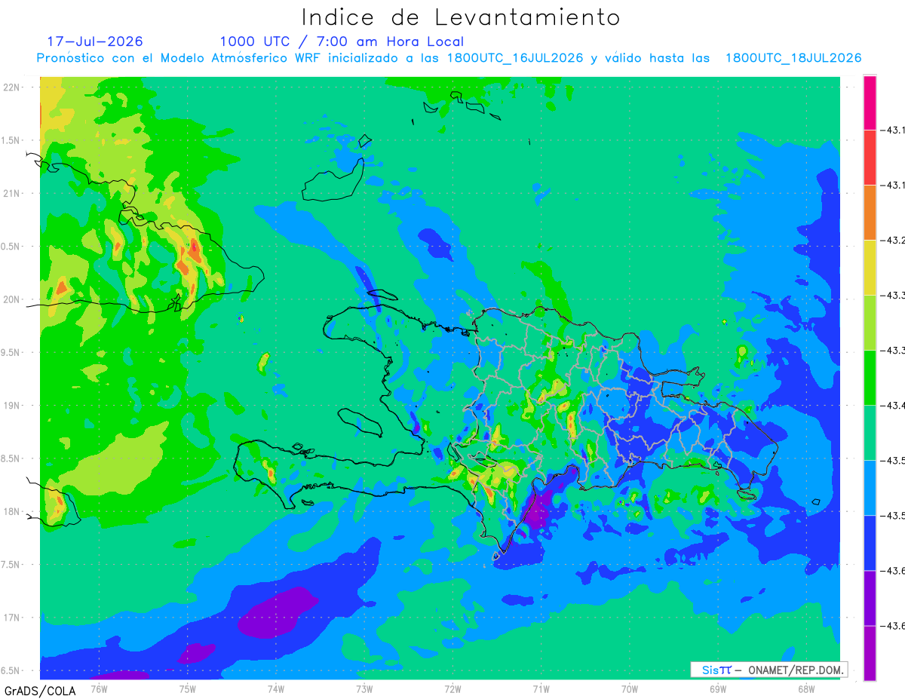Click the '17N' latitude label

click(11, 618)
